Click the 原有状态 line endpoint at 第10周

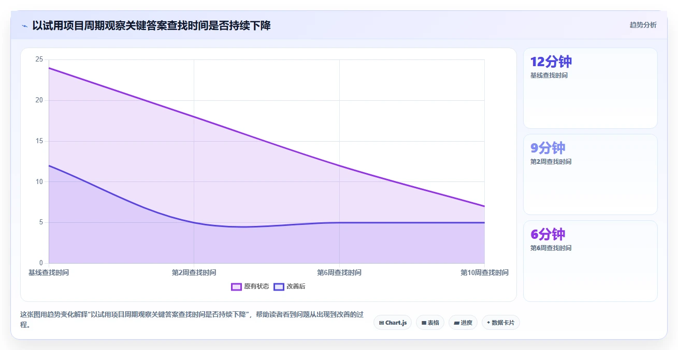[x=484, y=206]
